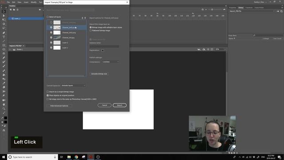
Task: Open the Windows Start menu
Action: pyautogui.click(x=4, y=157)
